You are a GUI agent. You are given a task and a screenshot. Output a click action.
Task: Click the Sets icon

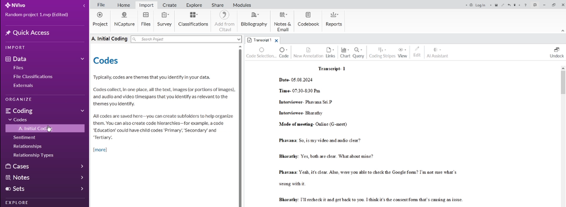8,189
